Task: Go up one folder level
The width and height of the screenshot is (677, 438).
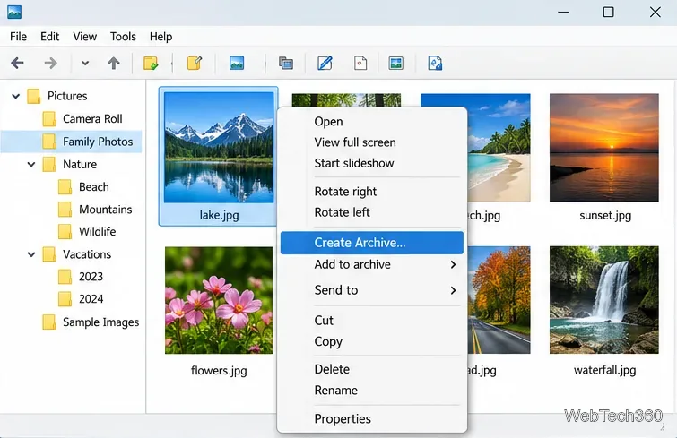Action: point(114,64)
